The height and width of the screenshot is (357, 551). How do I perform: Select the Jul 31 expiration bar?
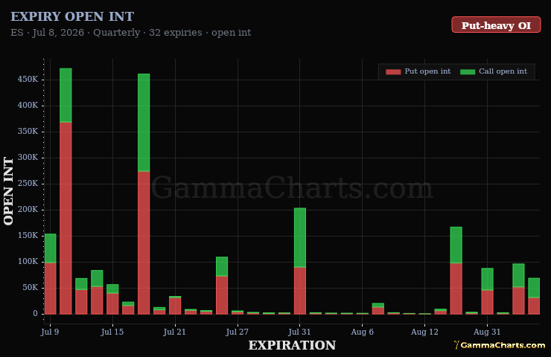(x=300, y=261)
